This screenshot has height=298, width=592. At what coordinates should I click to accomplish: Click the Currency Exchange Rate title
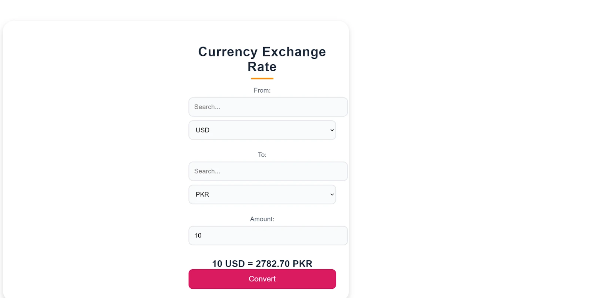click(262, 59)
